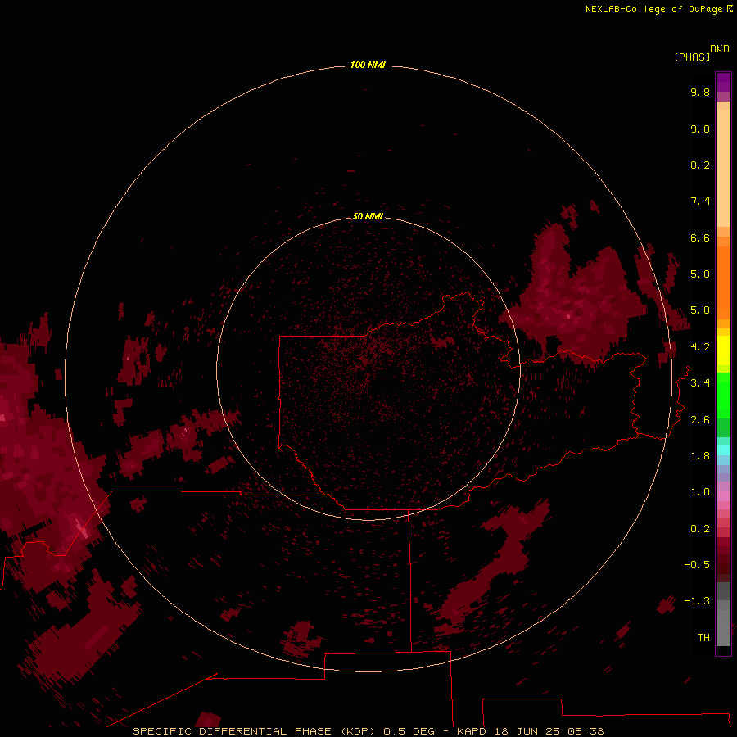Click "SPECIFIC DIFFERENTIAL PHASE" in the bottom caption
737x737 pixels.
click(233, 731)
